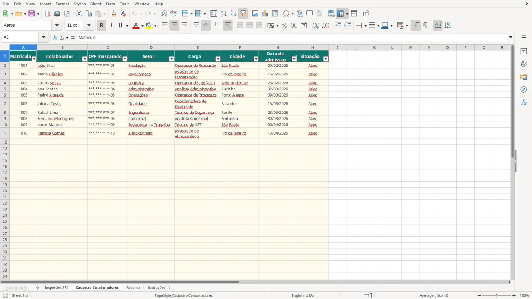Click the column A header
This screenshot has width=532, height=299.
click(23, 47)
